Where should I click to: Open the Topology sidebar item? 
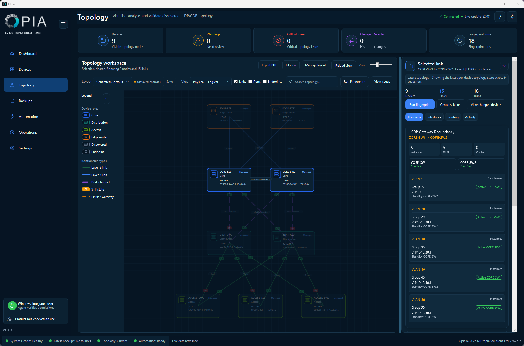point(35,85)
